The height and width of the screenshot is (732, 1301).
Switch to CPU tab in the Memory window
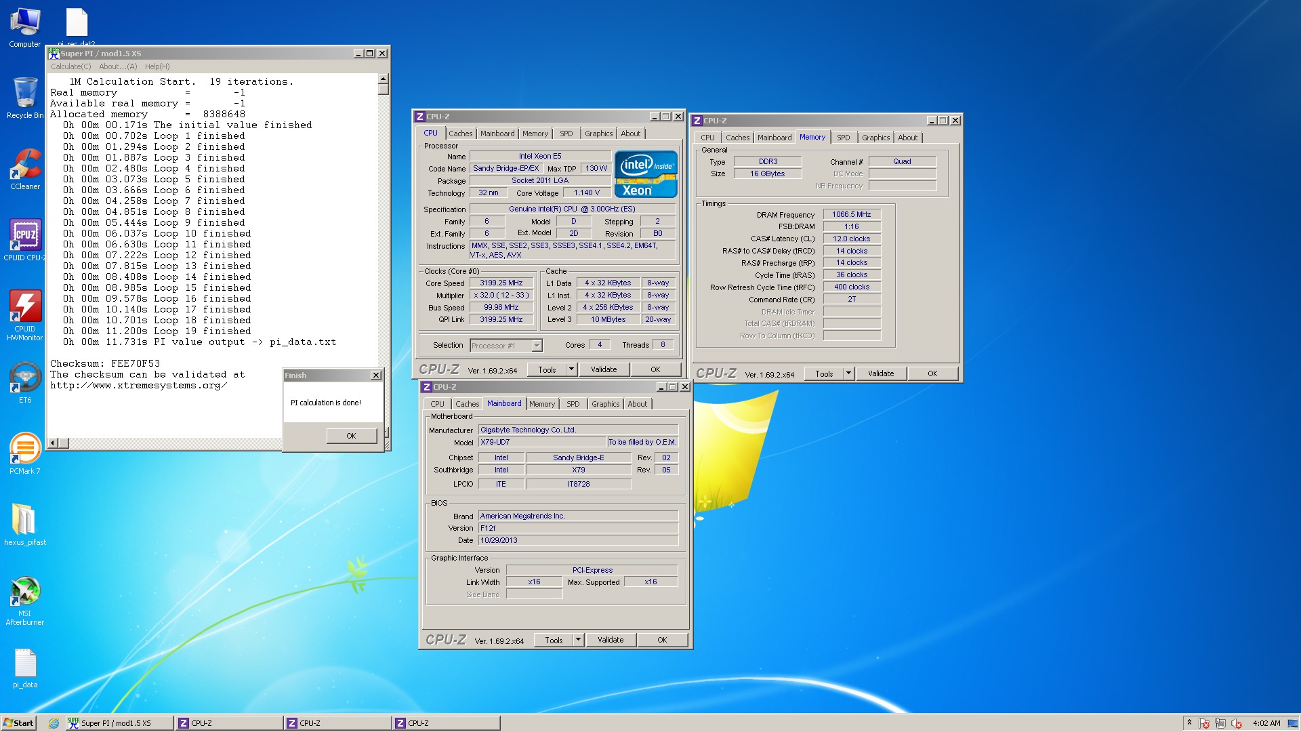click(707, 138)
